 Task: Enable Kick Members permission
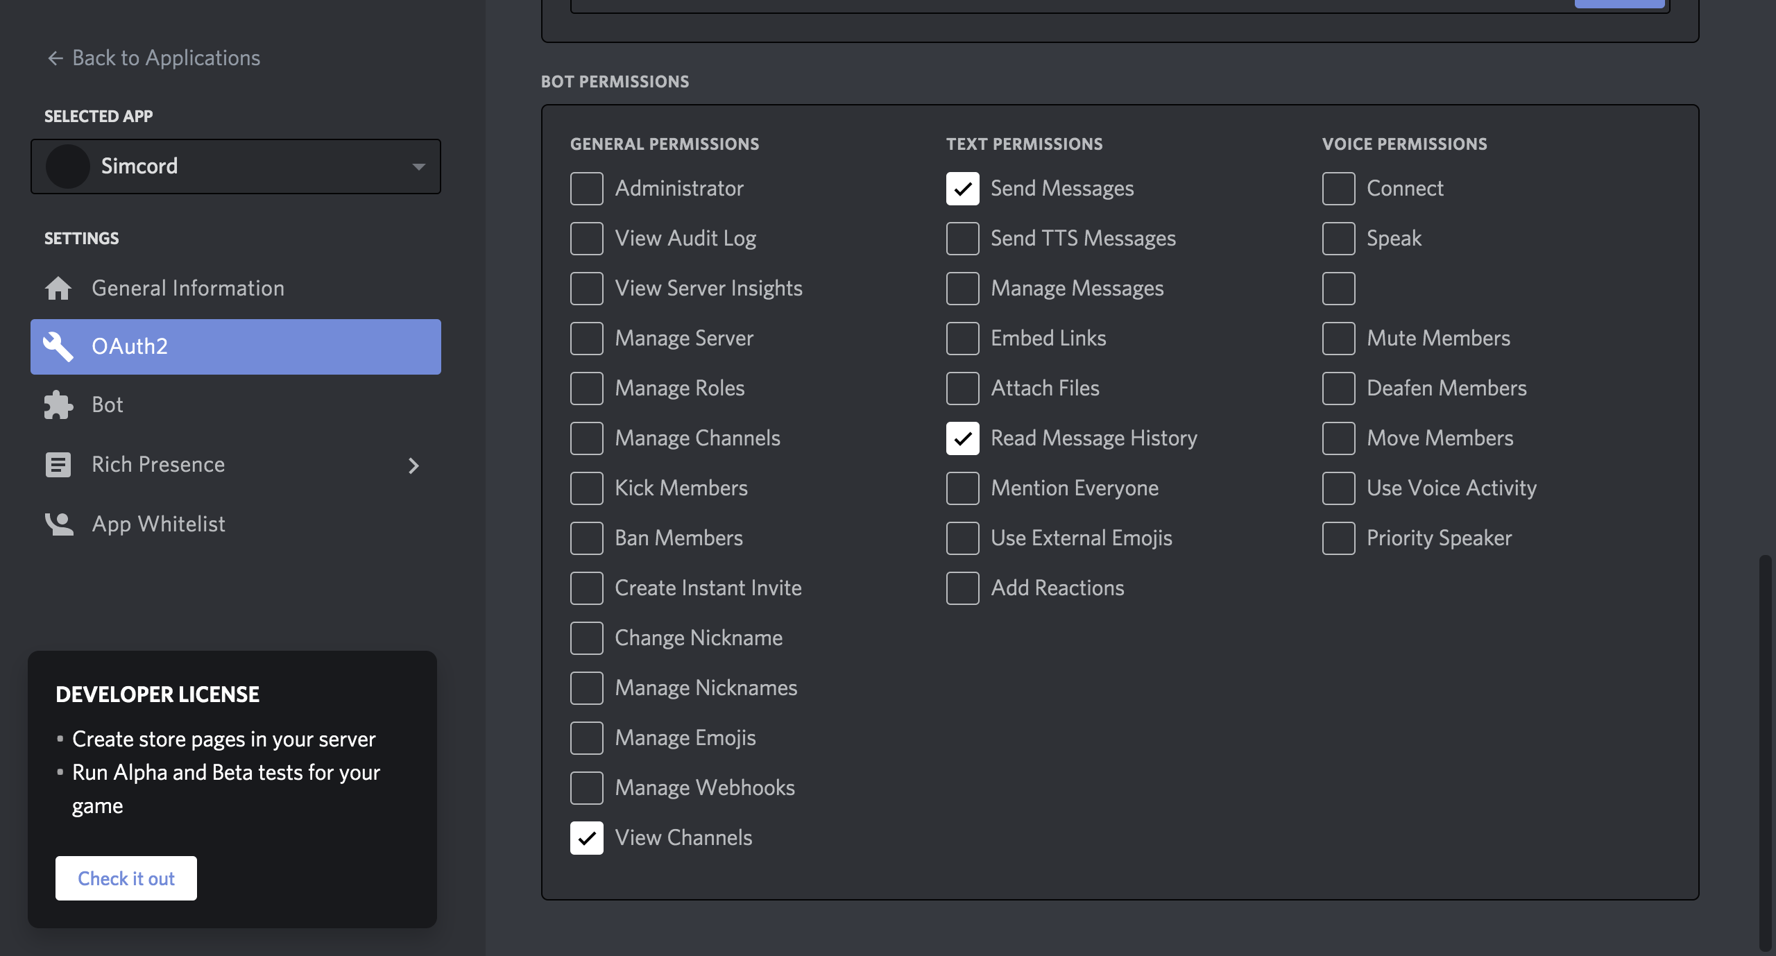[x=587, y=488]
